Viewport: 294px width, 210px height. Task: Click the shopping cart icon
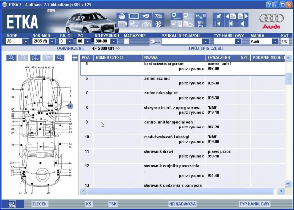[200, 24]
